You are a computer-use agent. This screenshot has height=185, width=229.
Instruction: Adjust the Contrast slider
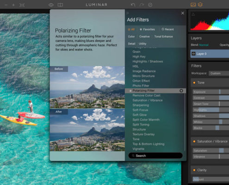point(211,98)
